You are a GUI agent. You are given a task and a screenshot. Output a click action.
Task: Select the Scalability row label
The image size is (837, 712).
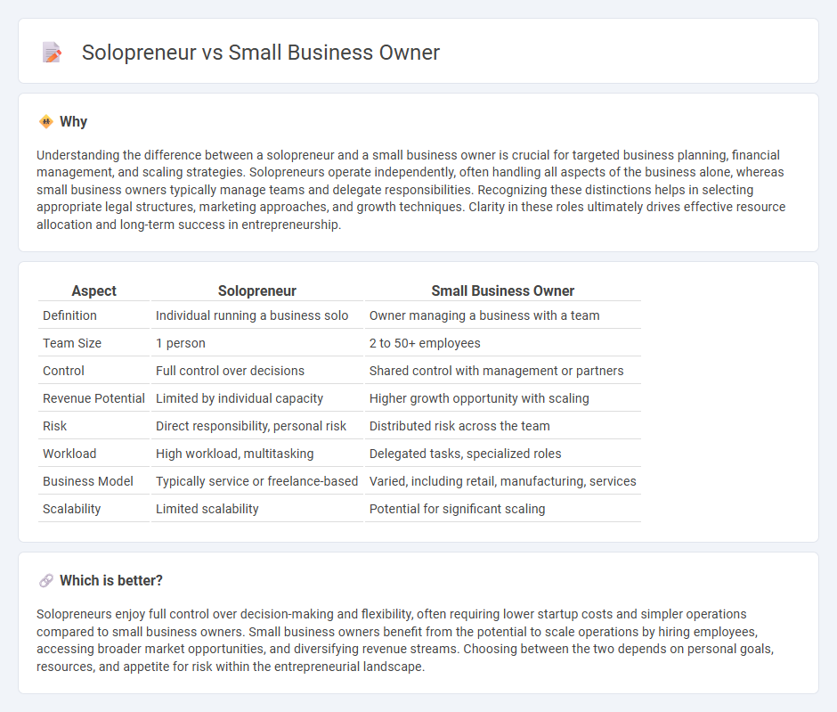(71, 509)
